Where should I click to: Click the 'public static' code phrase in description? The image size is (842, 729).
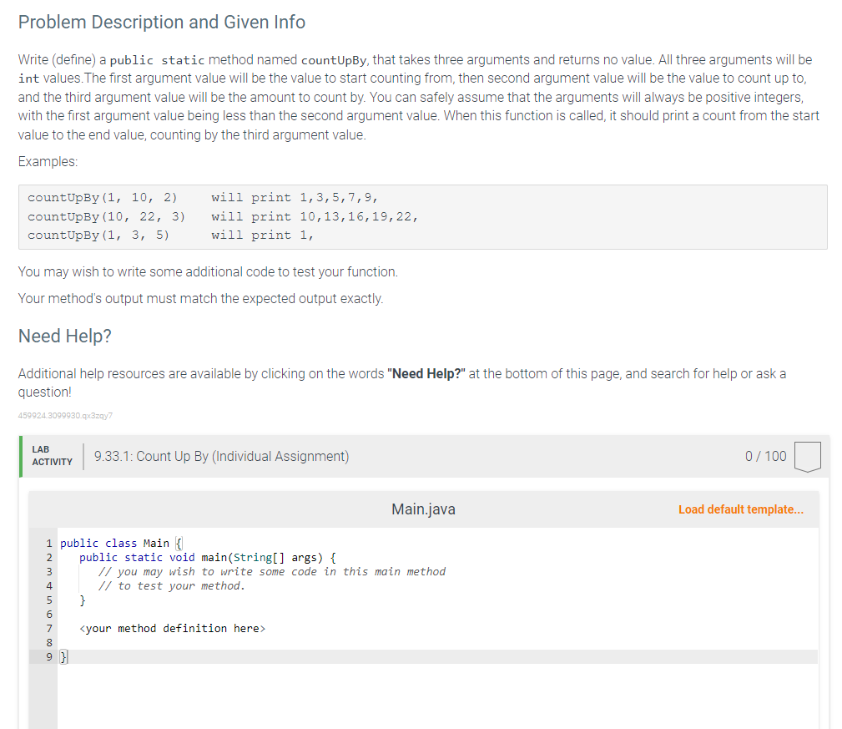tap(157, 59)
